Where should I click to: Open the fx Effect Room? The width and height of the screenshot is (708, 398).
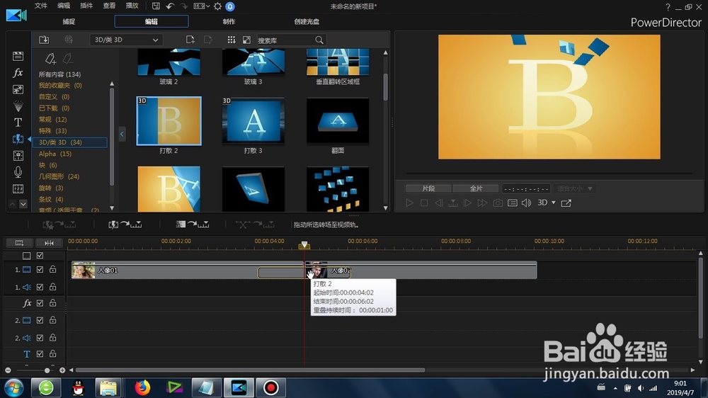[x=18, y=73]
